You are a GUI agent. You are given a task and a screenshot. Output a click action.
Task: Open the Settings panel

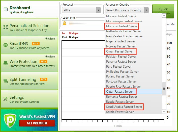coord(29,99)
